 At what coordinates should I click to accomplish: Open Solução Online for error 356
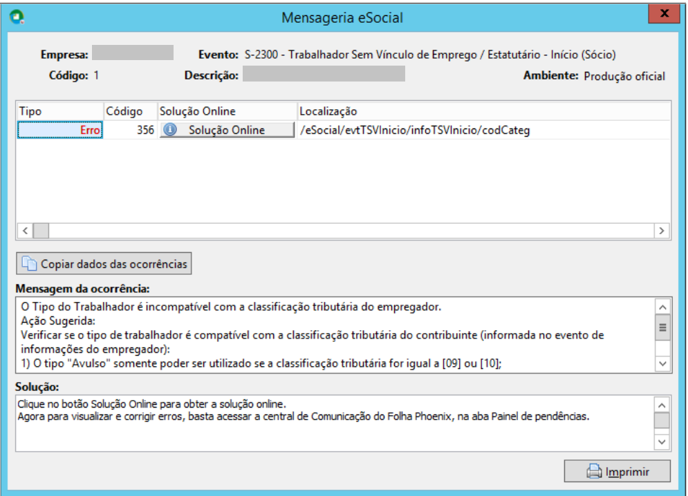tap(226, 130)
